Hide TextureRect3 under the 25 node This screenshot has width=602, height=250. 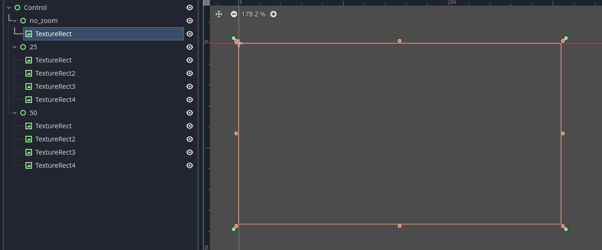click(190, 86)
